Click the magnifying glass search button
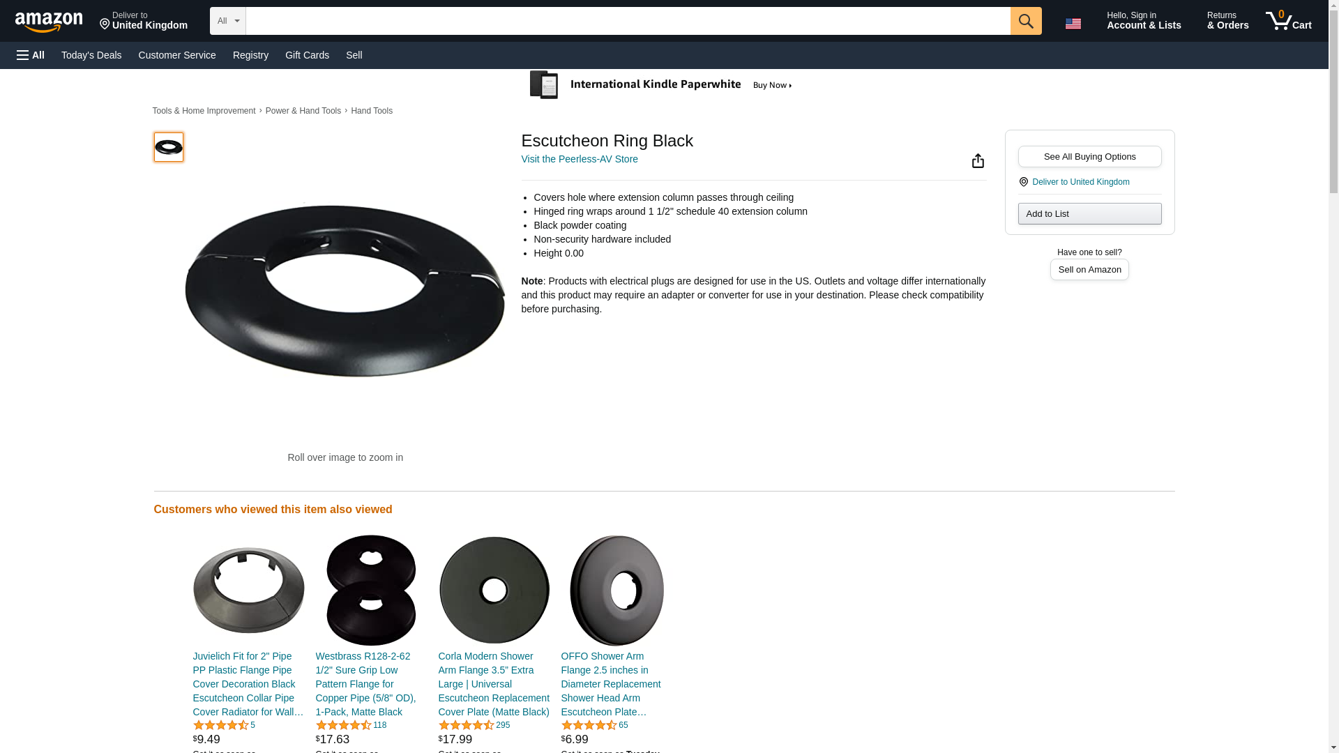Image resolution: width=1339 pixels, height=753 pixels. pyautogui.click(x=1025, y=21)
